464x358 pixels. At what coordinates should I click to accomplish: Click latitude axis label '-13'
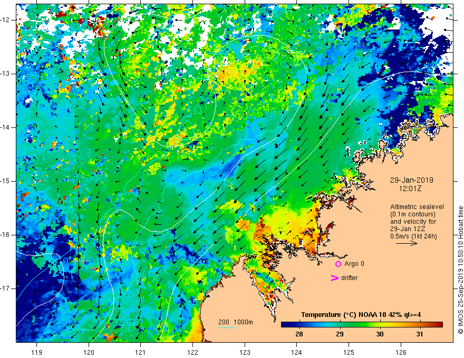click(5, 74)
